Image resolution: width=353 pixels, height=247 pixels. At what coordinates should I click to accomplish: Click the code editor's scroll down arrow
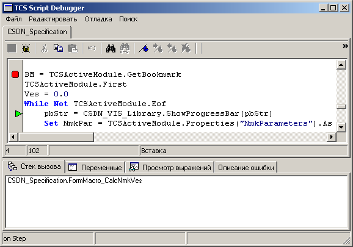(x=341, y=127)
